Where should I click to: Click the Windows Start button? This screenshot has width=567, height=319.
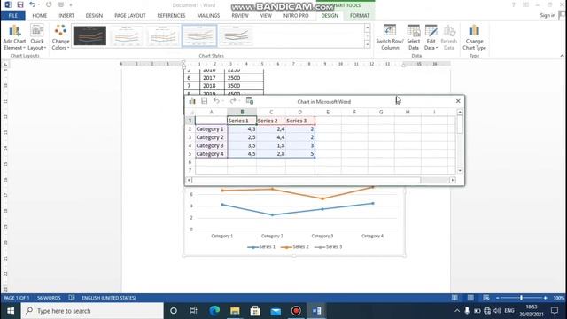(11, 311)
